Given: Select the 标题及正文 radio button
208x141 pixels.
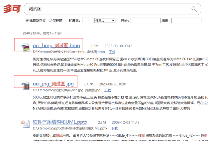Looking at the screenshot, I should point(27,20).
